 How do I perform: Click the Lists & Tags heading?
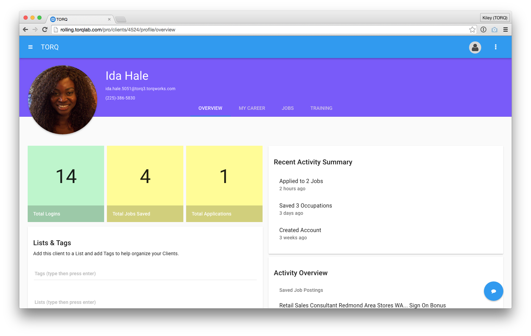point(52,243)
